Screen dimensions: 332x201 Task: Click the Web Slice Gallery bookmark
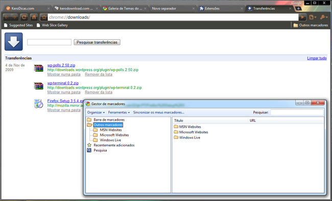52,25
